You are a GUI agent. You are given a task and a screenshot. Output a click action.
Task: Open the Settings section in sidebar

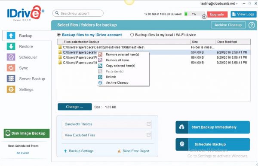[26, 90]
